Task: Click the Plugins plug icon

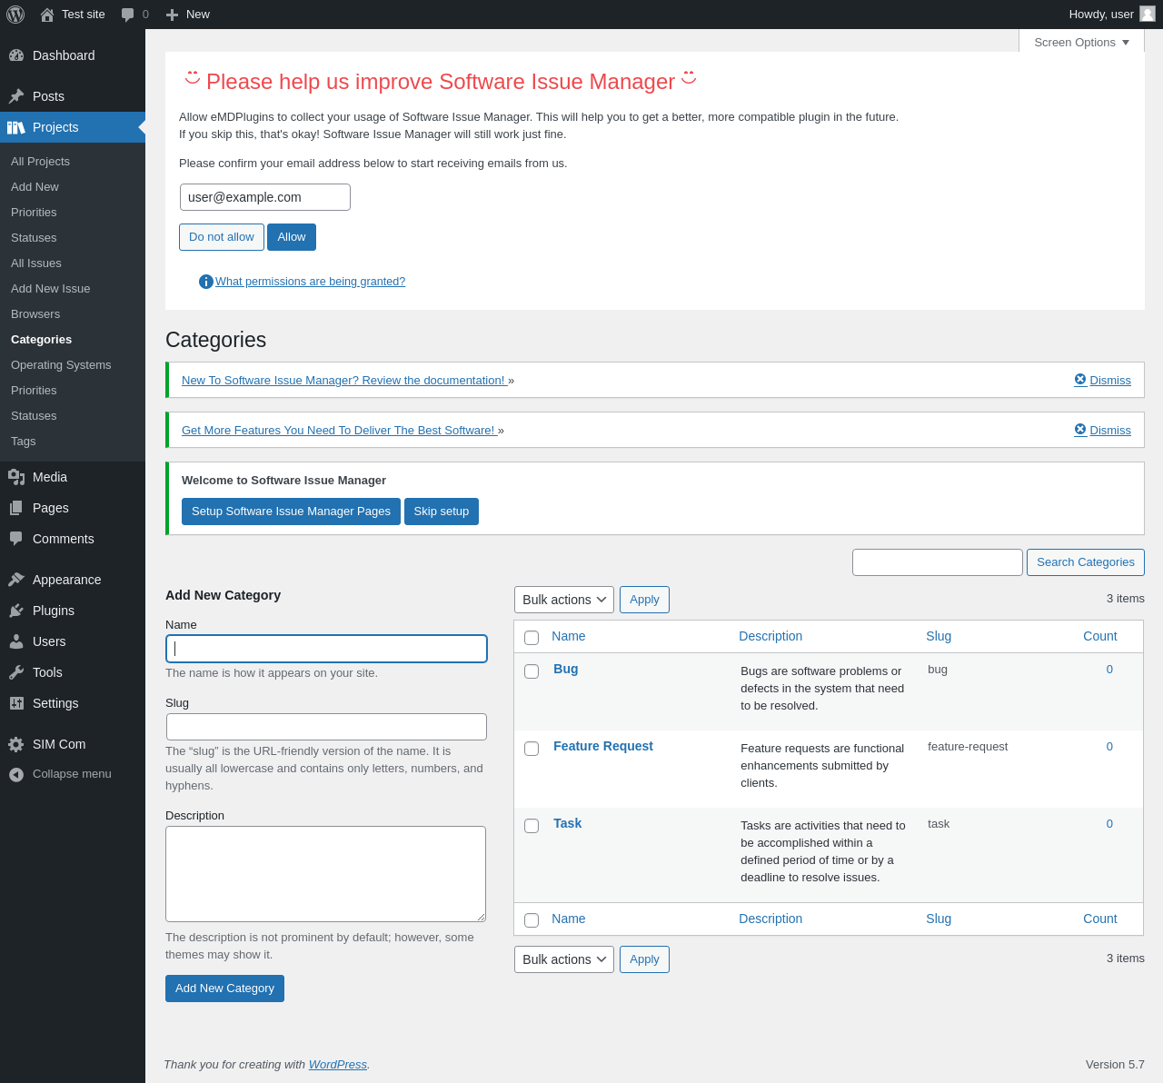Action: pyautogui.click(x=16, y=611)
